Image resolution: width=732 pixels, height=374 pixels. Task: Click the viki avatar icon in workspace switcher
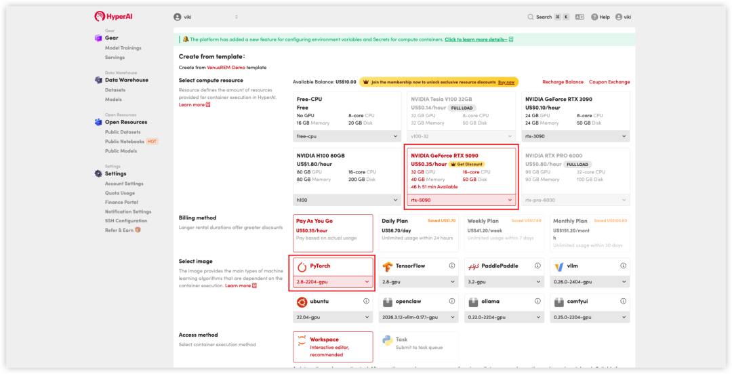coord(178,17)
